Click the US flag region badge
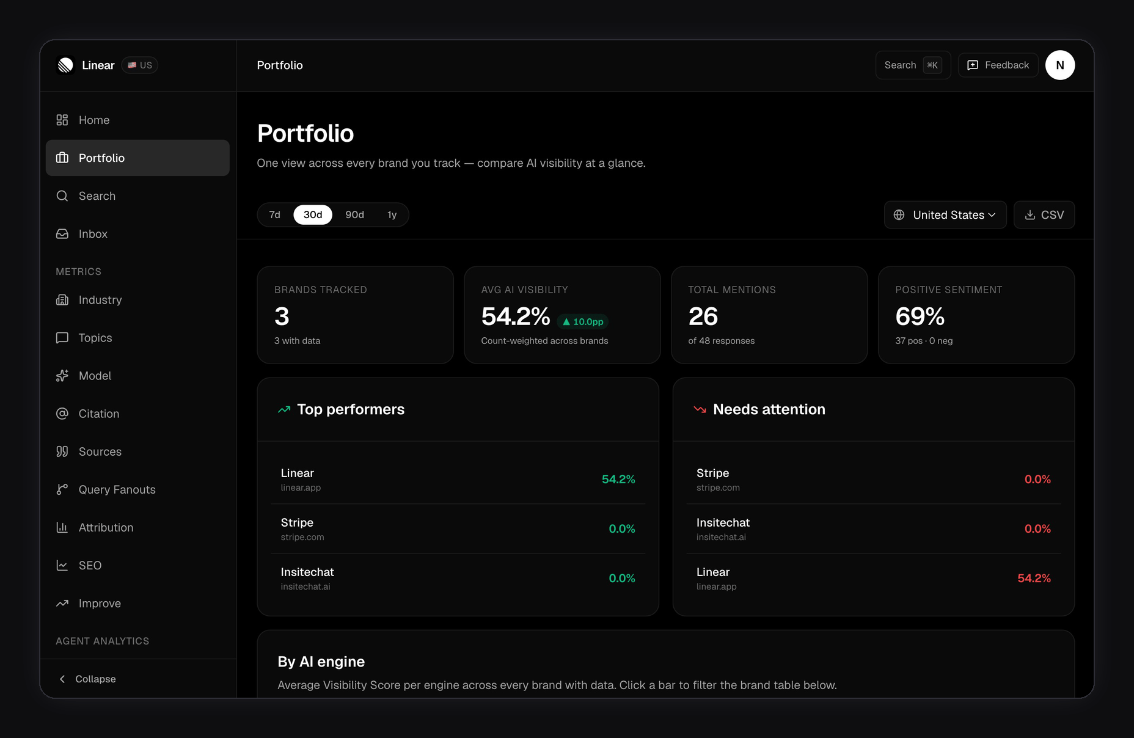1134x738 pixels. coord(140,65)
